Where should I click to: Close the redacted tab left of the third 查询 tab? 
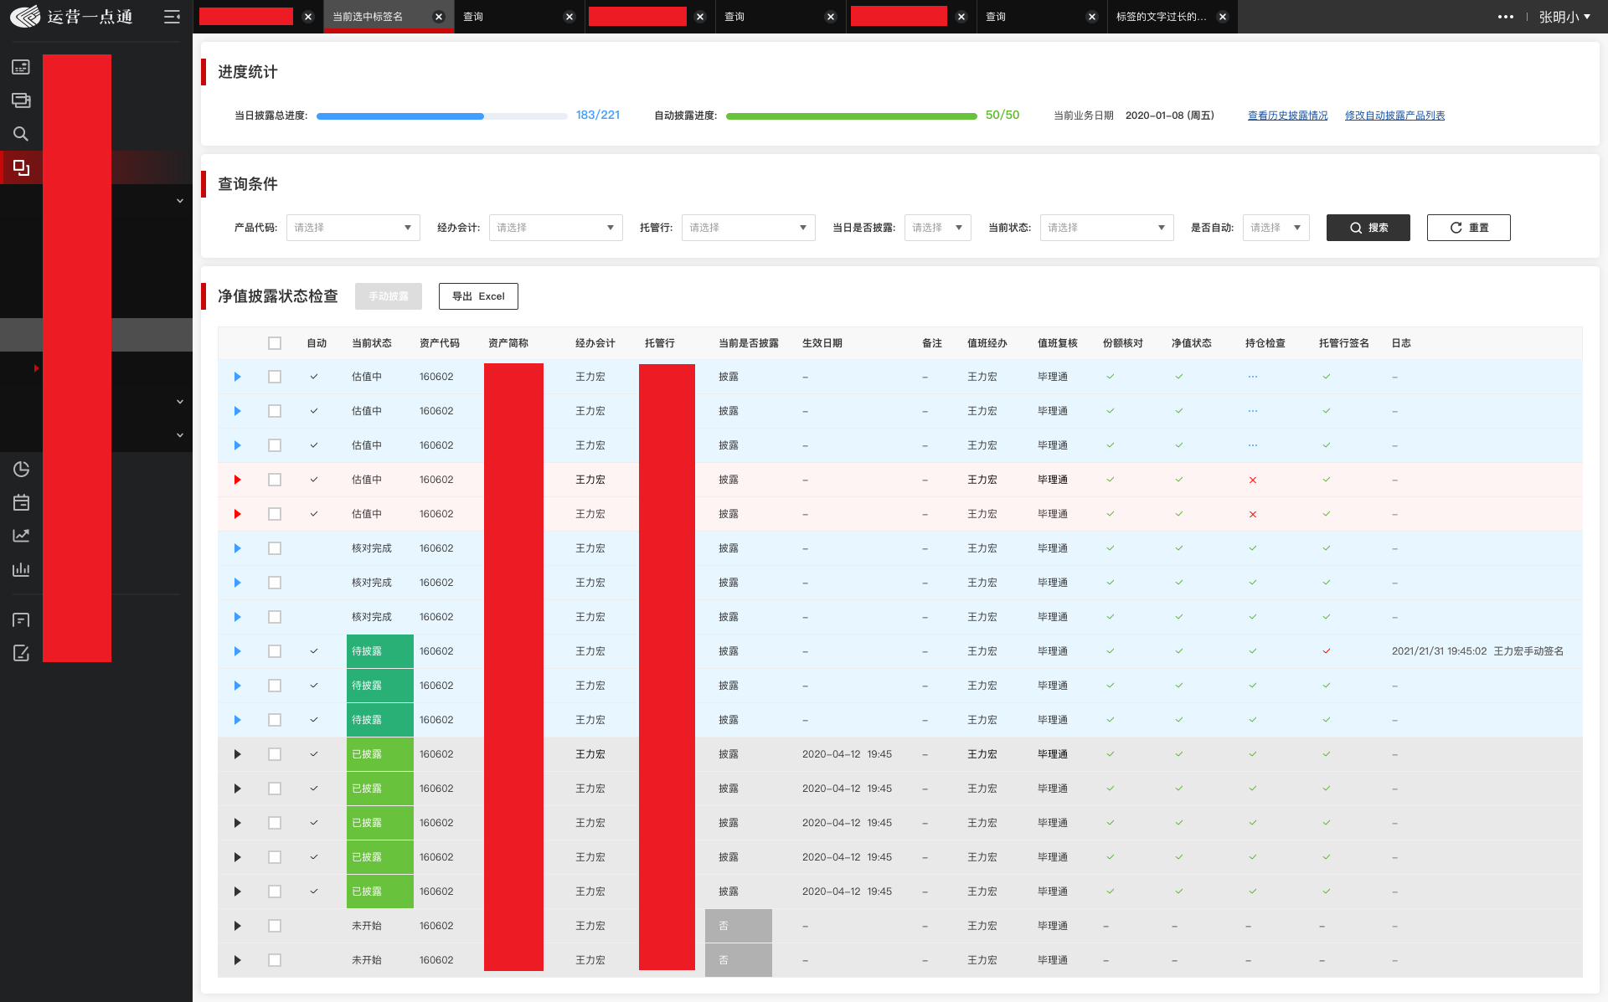[961, 17]
